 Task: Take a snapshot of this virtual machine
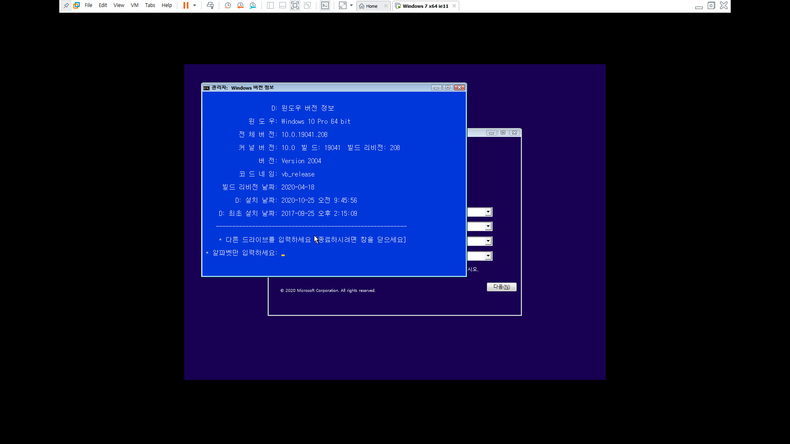coord(228,6)
